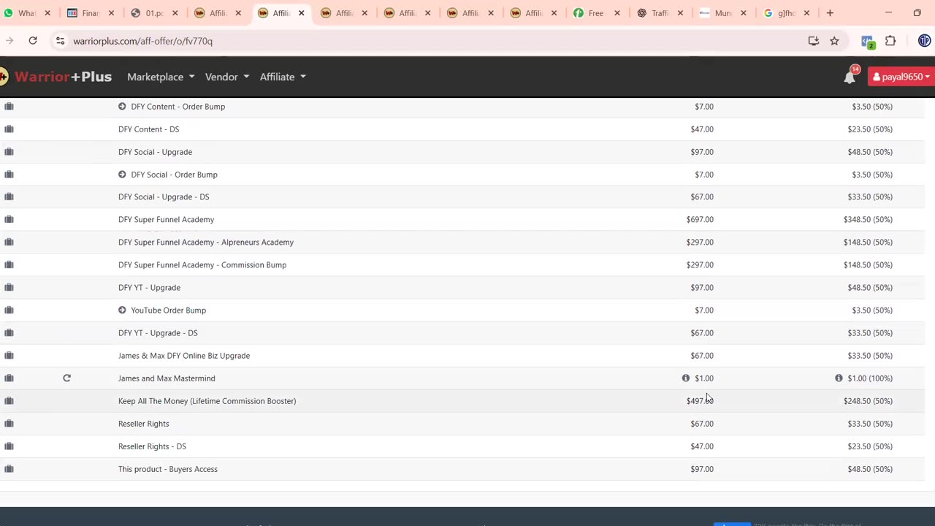Switch to the Mun browser tab
Image resolution: width=935 pixels, height=526 pixels.
point(722,12)
